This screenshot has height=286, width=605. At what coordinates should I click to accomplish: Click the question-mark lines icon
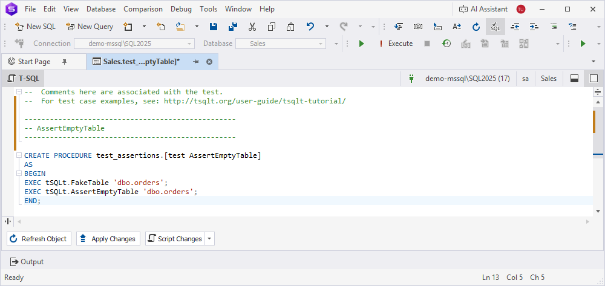point(572,27)
